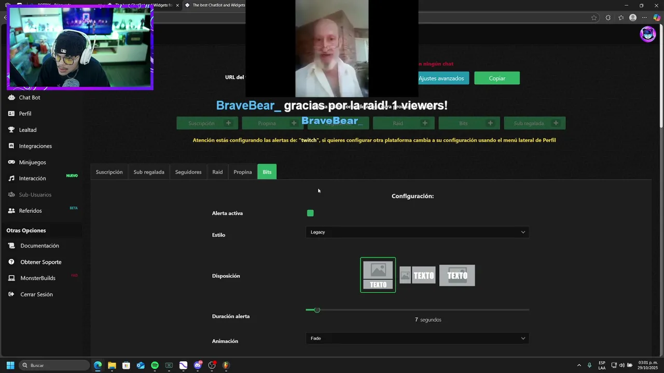
Task: Open the Lealtad trophy section
Action: [x=27, y=130]
